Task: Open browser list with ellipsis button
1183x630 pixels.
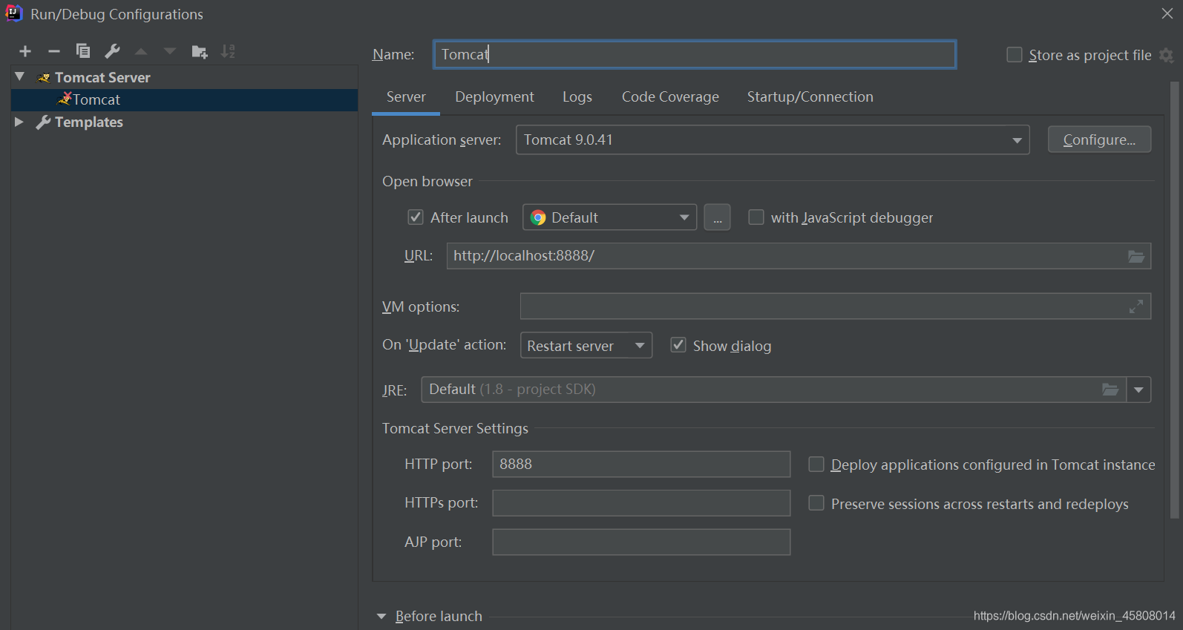Action: [x=717, y=217]
